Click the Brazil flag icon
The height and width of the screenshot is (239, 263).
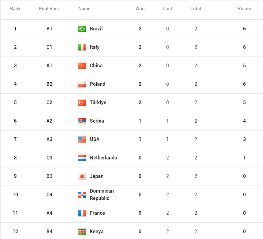tap(82, 29)
